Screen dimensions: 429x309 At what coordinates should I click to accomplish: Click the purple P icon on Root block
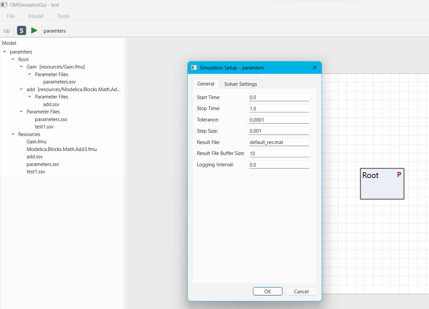[x=399, y=174]
